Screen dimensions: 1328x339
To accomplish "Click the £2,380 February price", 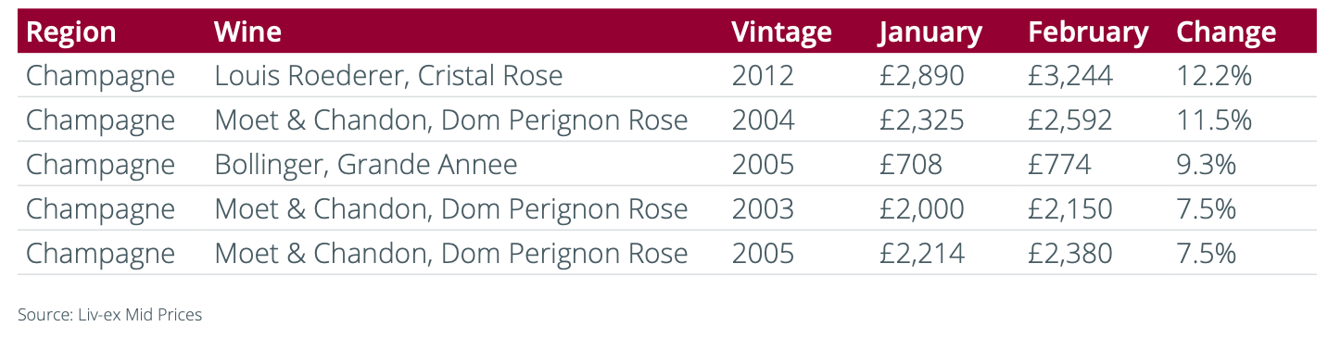I will tap(1070, 254).
